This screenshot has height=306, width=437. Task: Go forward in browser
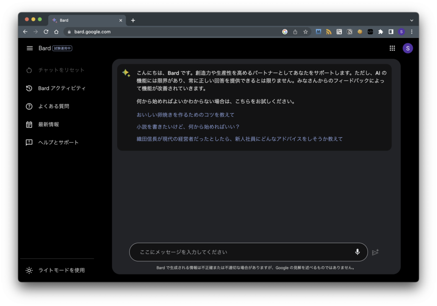click(x=36, y=32)
